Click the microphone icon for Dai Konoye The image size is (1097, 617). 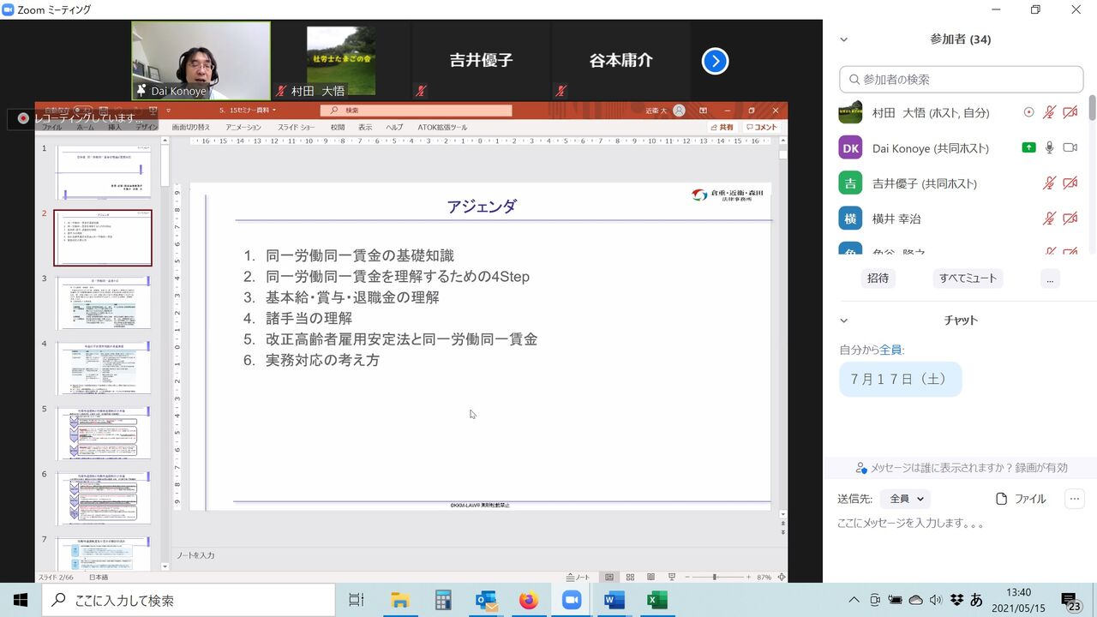point(1049,147)
